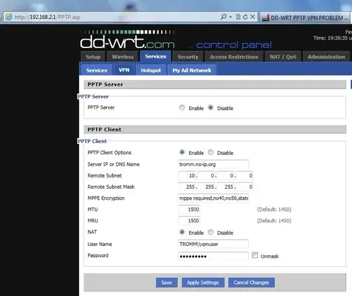Select the Services sub-tab

click(x=96, y=70)
